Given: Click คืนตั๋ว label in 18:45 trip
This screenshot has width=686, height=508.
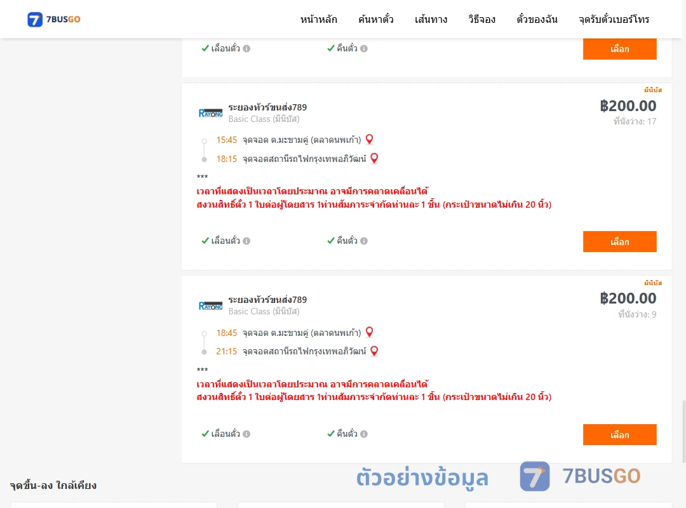Looking at the screenshot, I should point(347,434).
